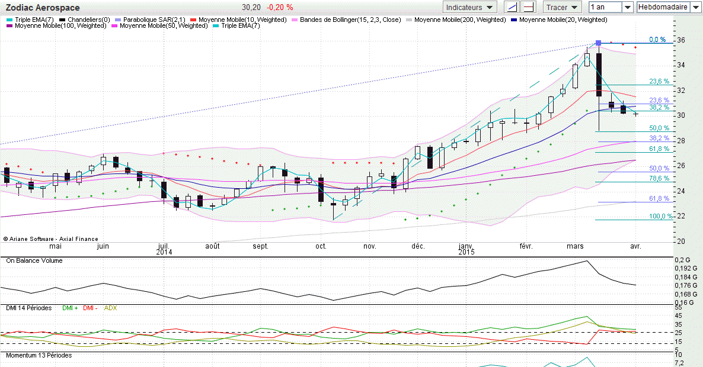Select the Bandes de Bollinger legend label
Viewport: 703px width, 367px height.
pyautogui.click(x=350, y=20)
